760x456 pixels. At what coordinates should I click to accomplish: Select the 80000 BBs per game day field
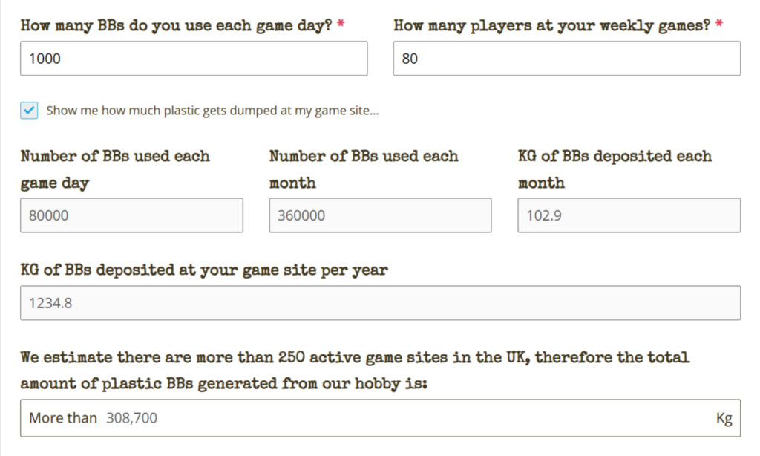click(x=131, y=215)
